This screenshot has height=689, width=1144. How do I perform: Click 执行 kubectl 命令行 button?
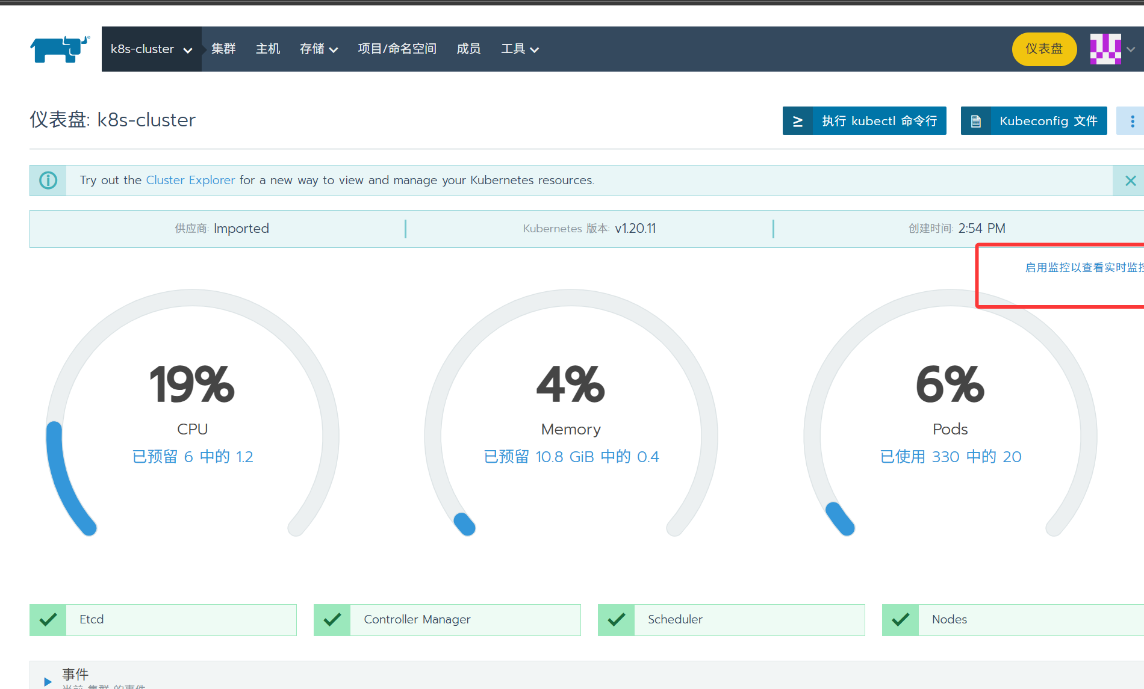(865, 121)
